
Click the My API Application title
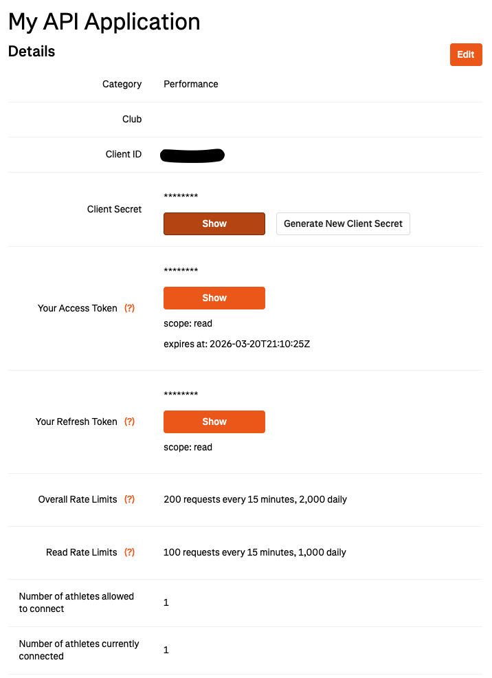pos(104,22)
